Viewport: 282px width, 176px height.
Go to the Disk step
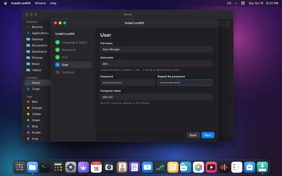pos(73,57)
